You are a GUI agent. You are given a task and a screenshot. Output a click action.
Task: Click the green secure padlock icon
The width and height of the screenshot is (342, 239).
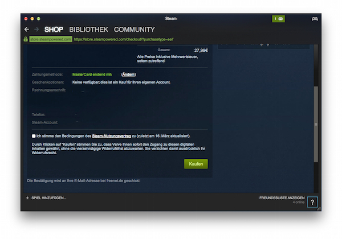[x=26, y=39]
